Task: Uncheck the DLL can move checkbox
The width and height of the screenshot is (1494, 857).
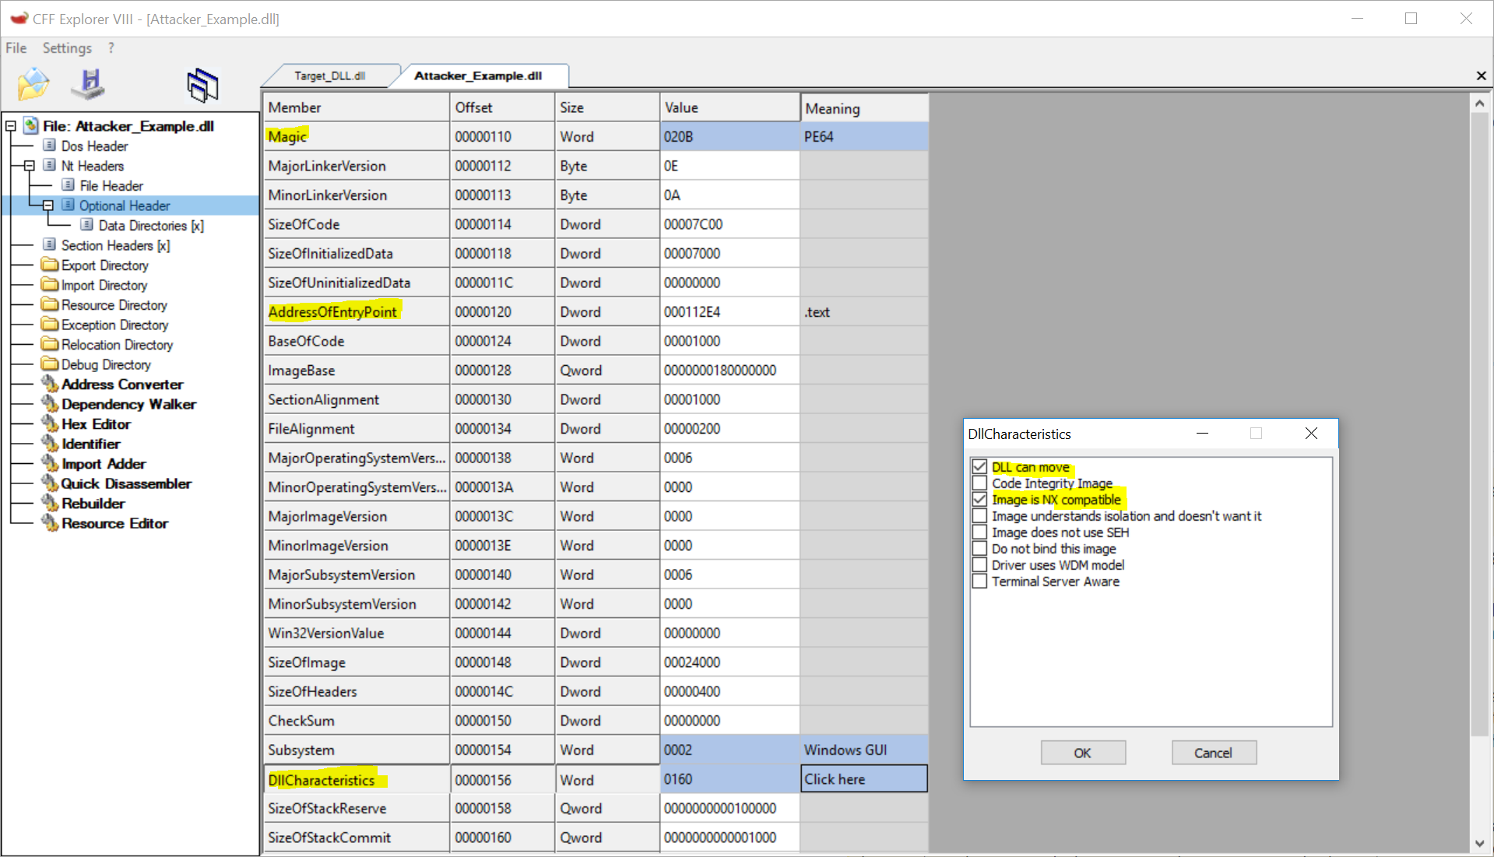Action: coord(979,467)
